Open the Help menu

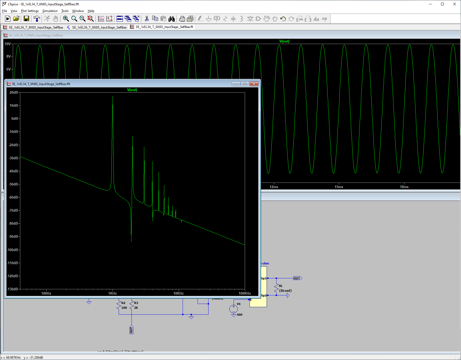tap(91, 11)
